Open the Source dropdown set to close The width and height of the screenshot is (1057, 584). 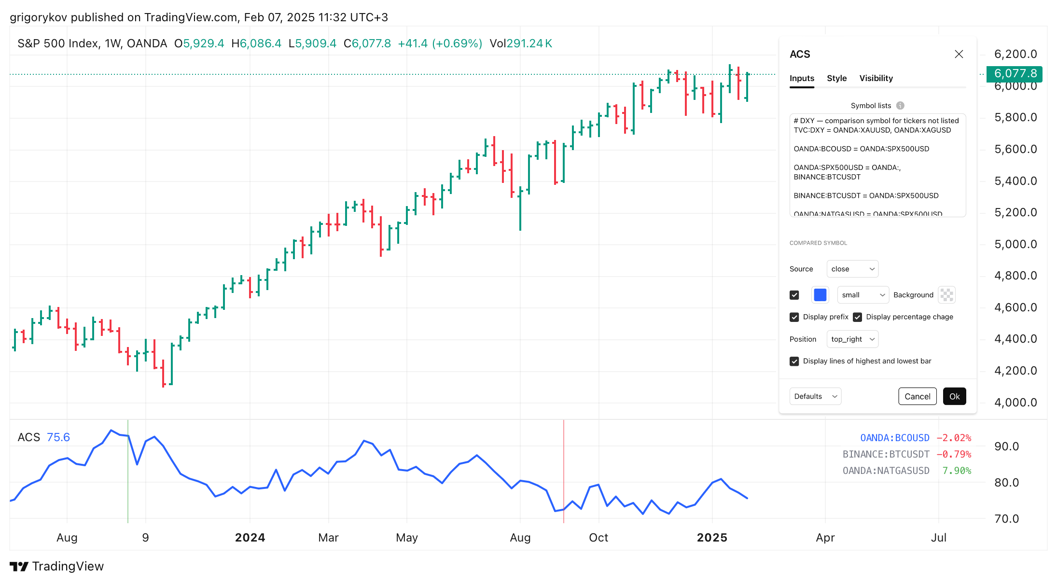852,269
